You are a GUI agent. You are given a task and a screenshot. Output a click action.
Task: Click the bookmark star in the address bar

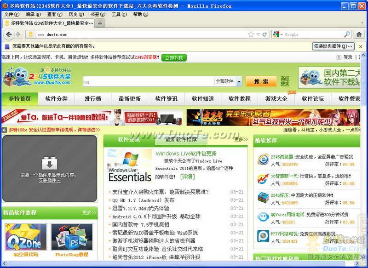(251, 34)
